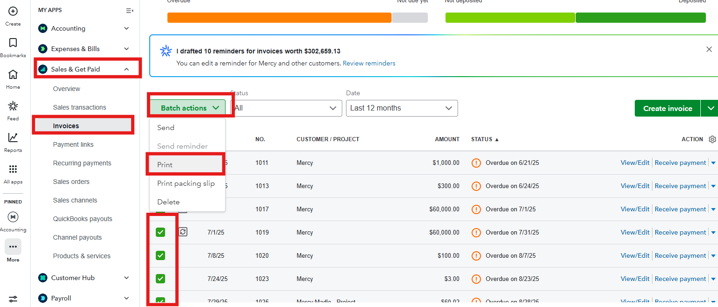Open Sales channels page

(75, 200)
